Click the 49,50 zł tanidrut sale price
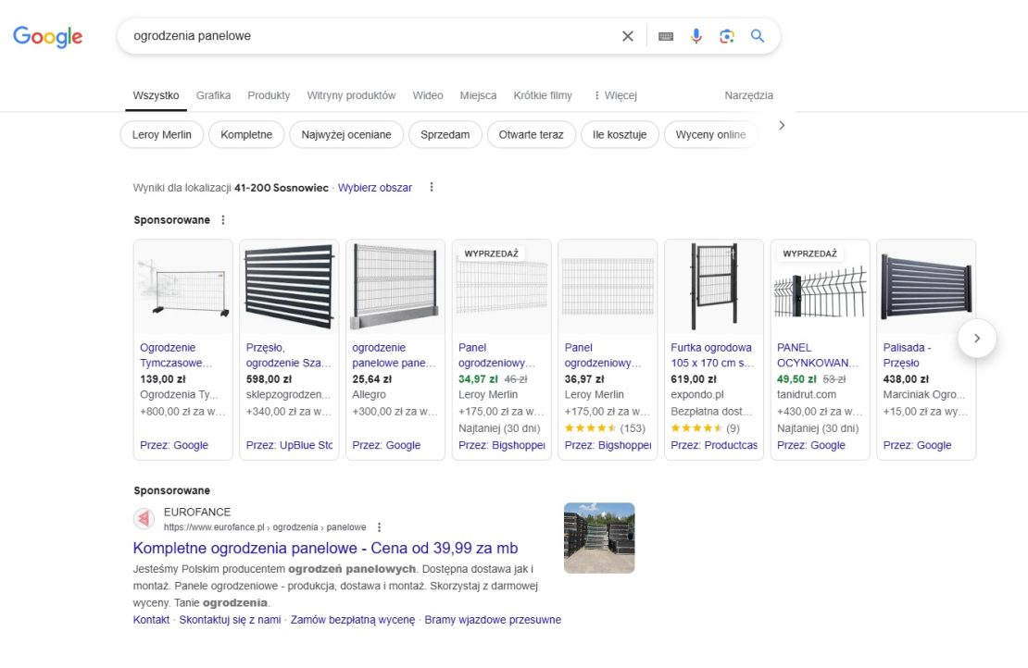Image resolution: width=1028 pixels, height=668 pixels. click(x=796, y=379)
